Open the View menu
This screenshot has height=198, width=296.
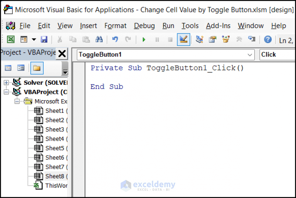pos(65,26)
